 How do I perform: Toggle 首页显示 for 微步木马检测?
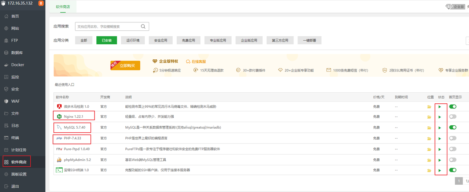453,106
